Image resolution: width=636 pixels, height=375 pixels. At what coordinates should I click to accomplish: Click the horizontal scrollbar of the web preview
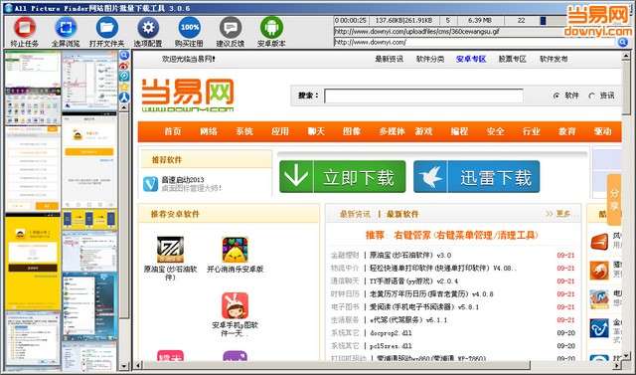[x=378, y=365]
